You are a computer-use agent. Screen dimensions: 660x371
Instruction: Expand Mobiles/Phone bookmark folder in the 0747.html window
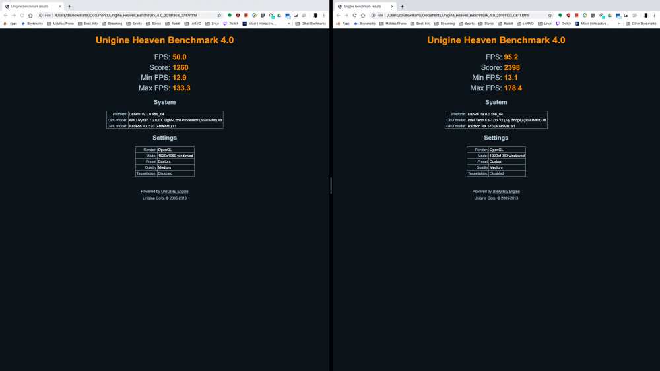pyautogui.click(x=60, y=24)
